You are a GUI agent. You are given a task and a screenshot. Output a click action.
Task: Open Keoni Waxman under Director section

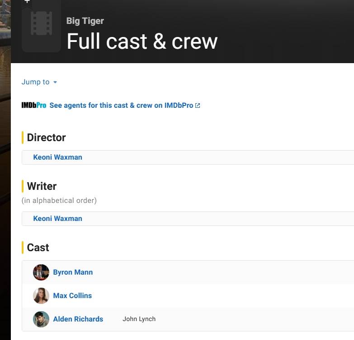click(x=57, y=157)
